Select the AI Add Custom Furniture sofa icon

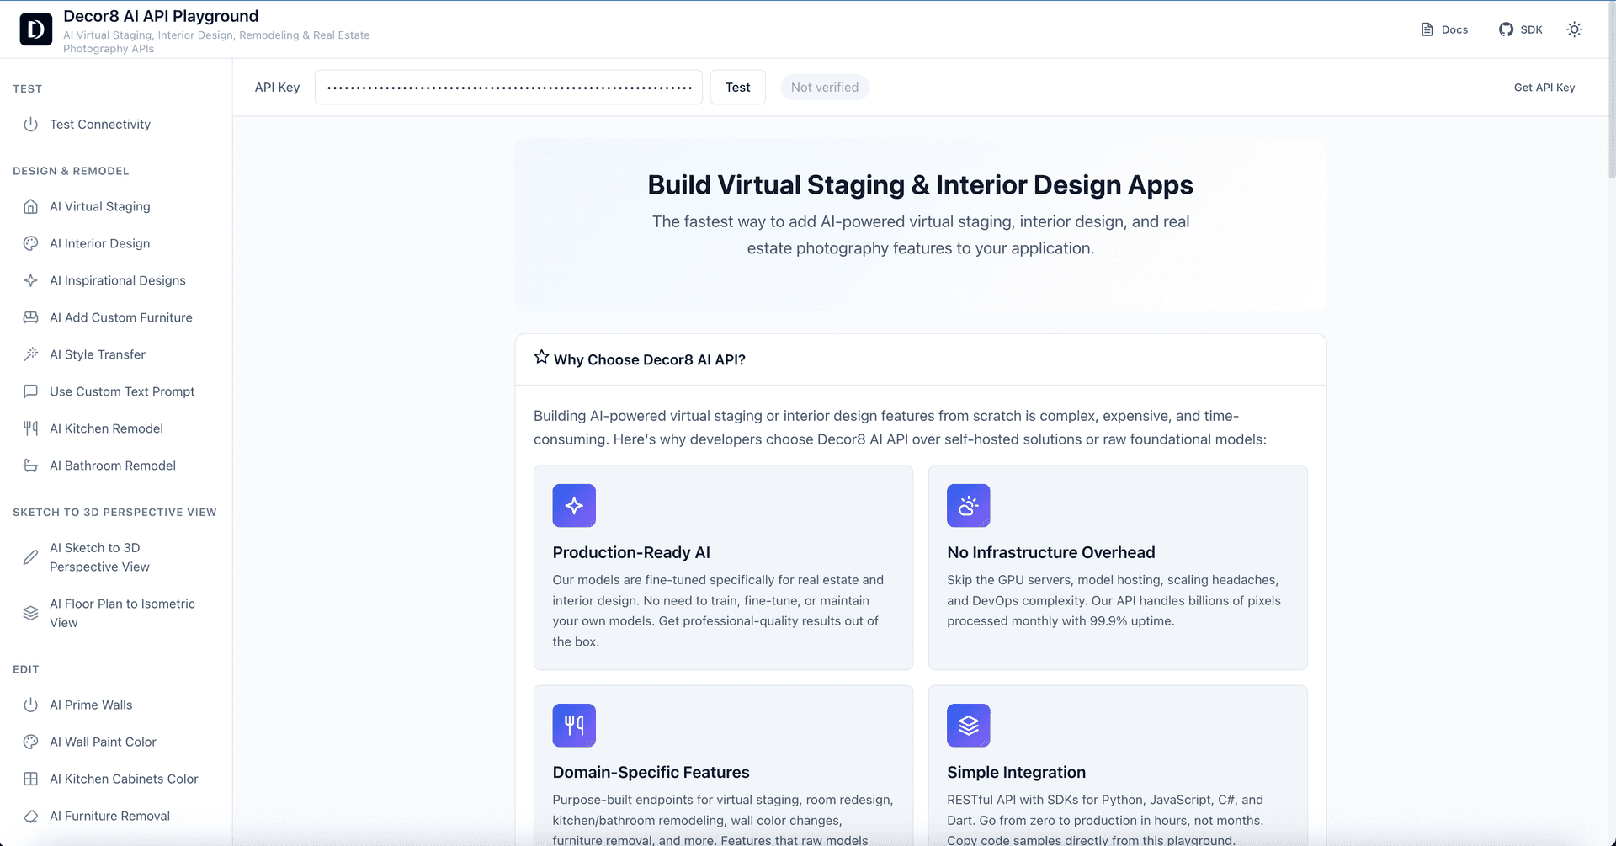(30, 317)
